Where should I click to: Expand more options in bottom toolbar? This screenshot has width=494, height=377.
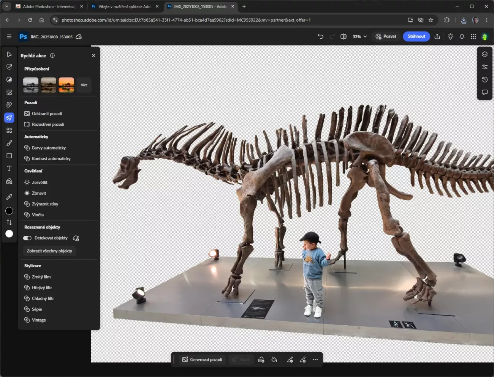click(x=315, y=360)
